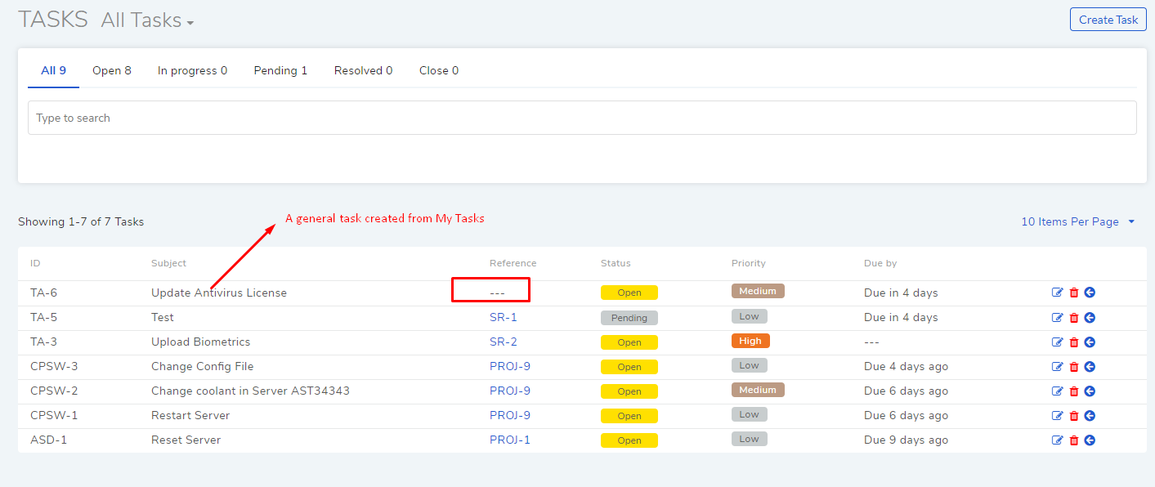Click task ID CPSW-3

click(x=54, y=366)
